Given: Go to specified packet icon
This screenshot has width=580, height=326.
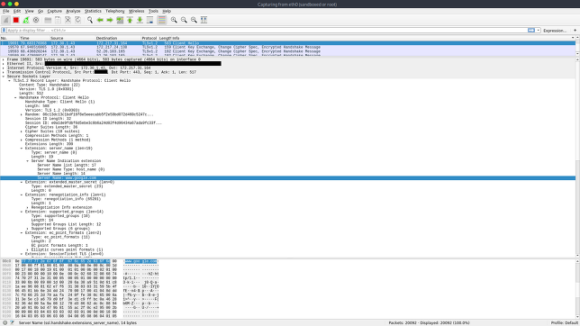Looking at the screenshot, I should click(x=120, y=20).
